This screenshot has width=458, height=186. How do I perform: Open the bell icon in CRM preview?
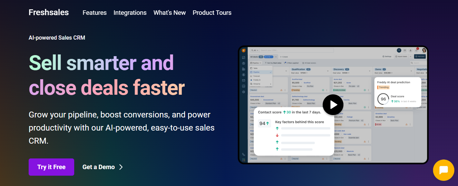pyautogui.click(x=410, y=50)
